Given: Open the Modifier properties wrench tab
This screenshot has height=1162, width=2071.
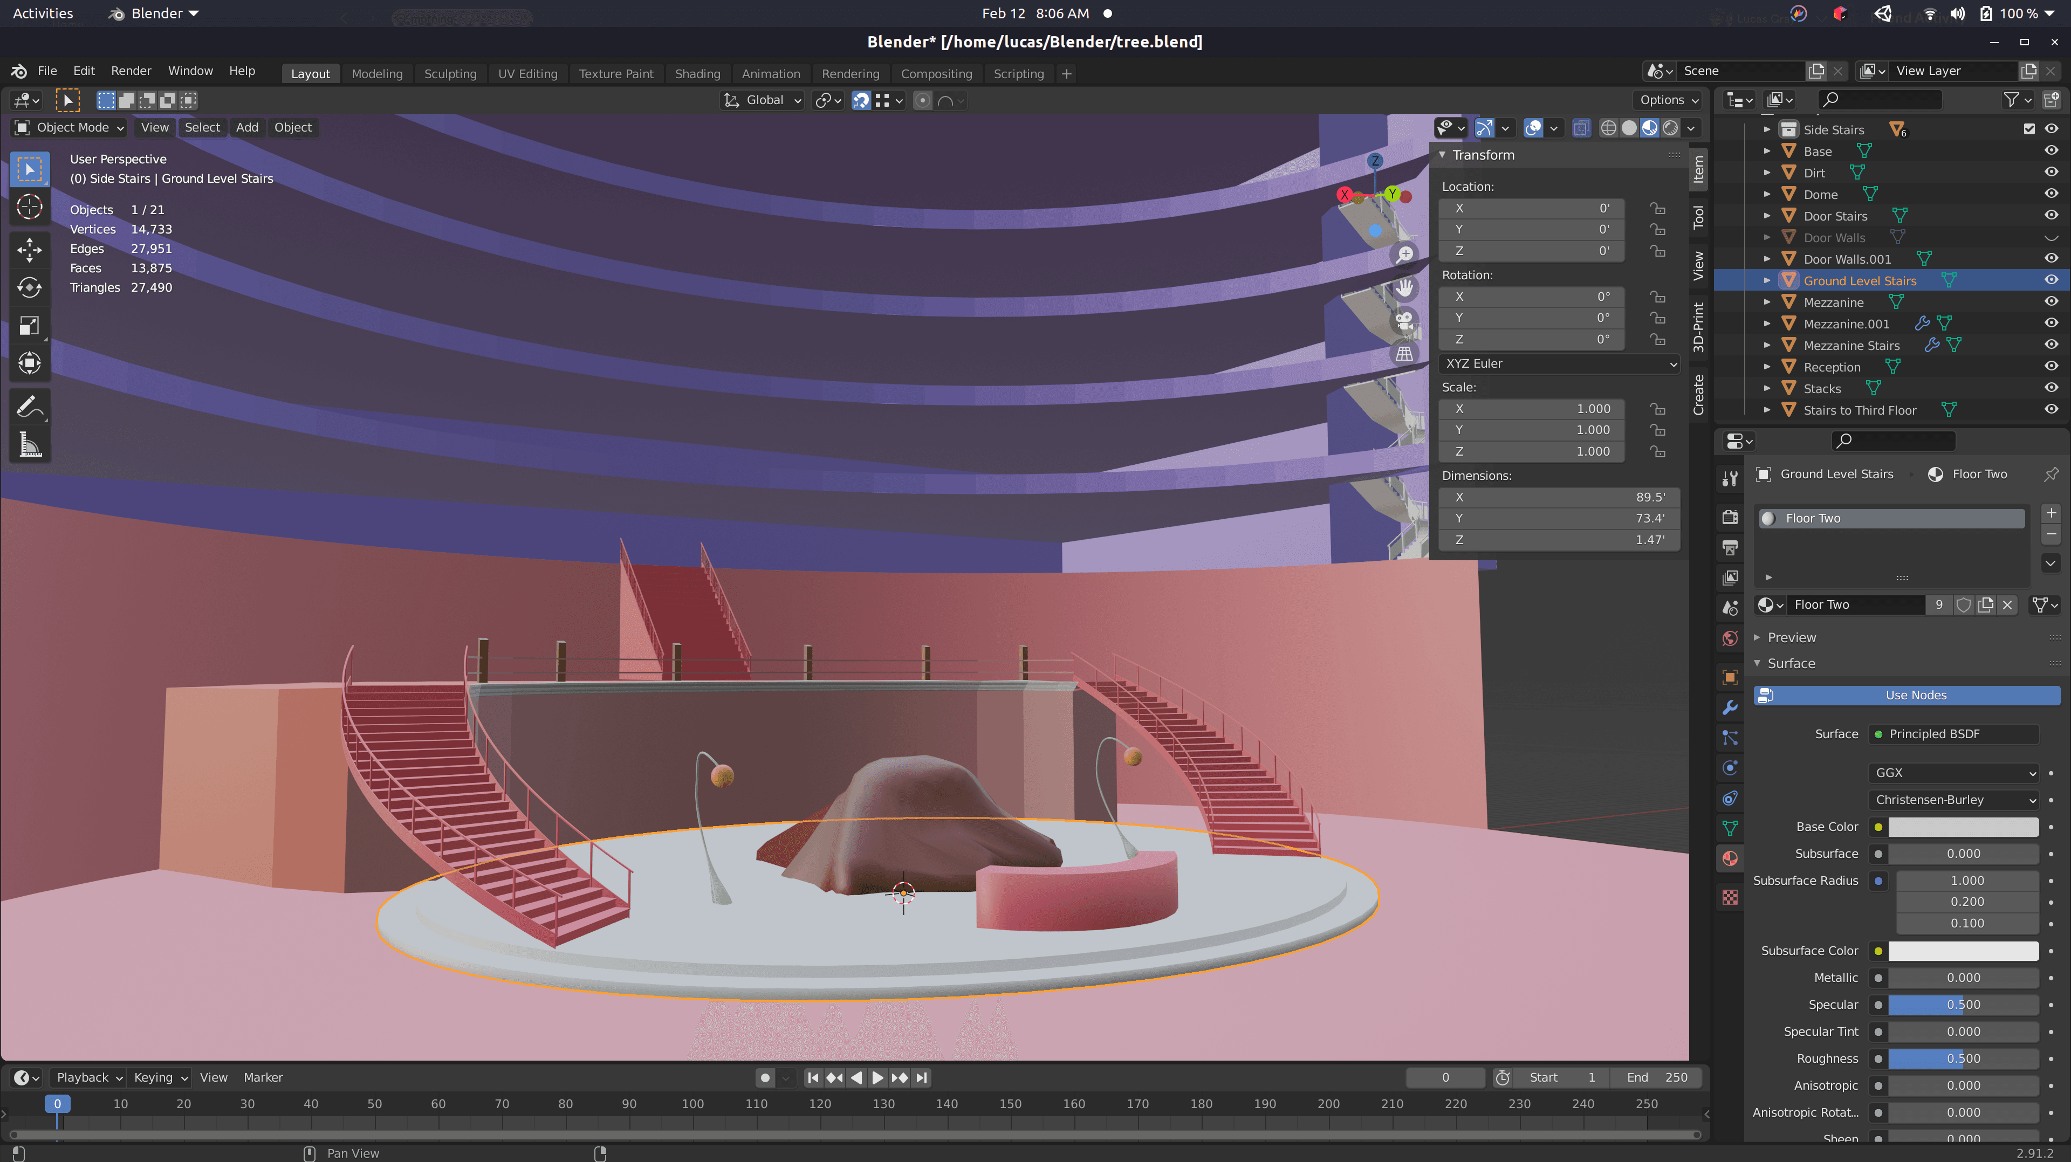Looking at the screenshot, I should (1730, 707).
